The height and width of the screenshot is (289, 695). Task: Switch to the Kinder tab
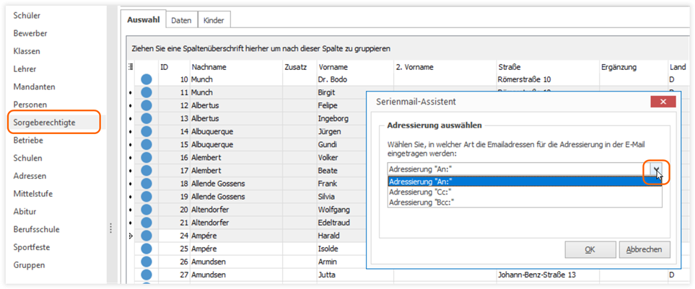214,20
